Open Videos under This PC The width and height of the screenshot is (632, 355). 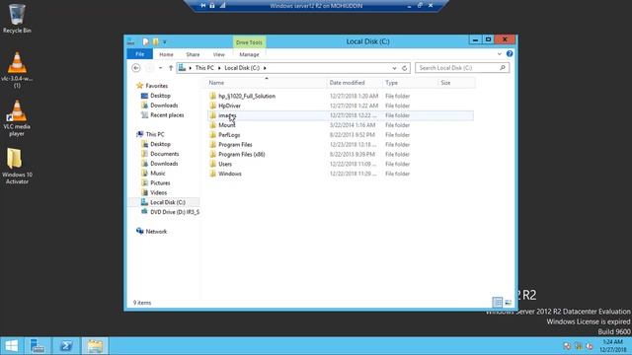tap(158, 192)
